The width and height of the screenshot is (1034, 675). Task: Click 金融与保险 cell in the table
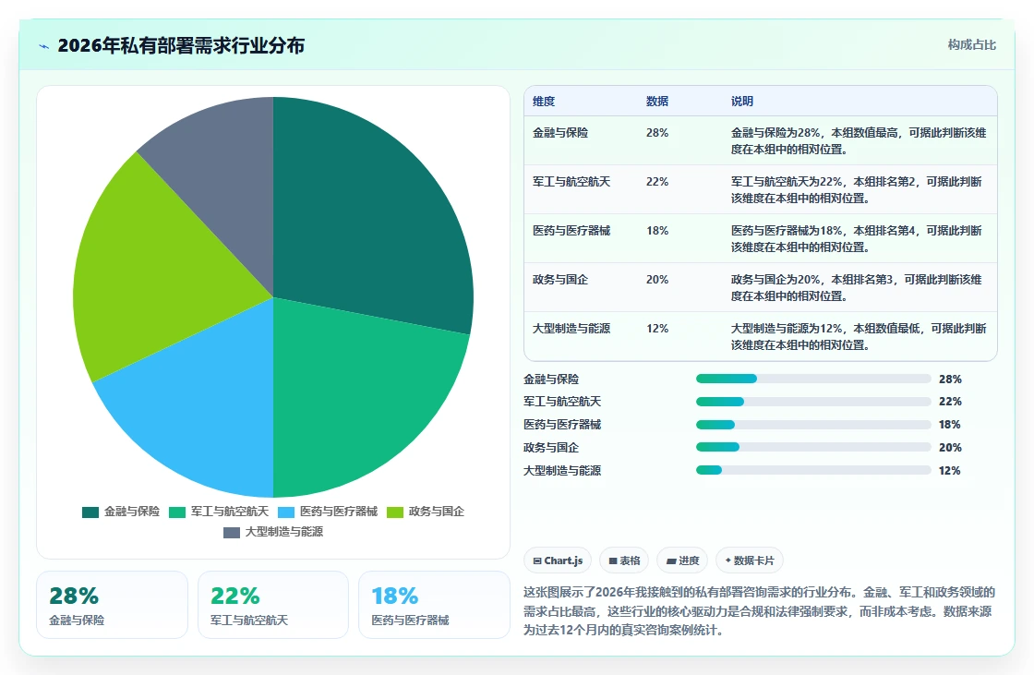pos(560,133)
